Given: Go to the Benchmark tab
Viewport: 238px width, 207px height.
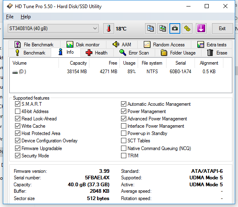Looking at the screenshot, I should point(30,53).
